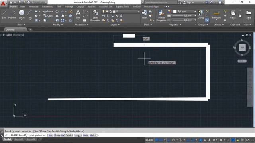255x143 pixels.
Task: Open the Express Tools tab
Action: click(x=122, y=6)
